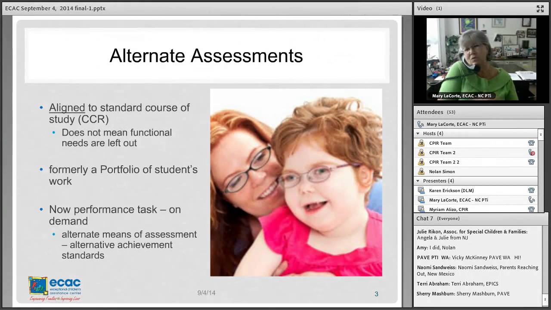Image resolution: width=551 pixels, height=310 pixels.
Task: Click the slide date '9/4/14'
Action: (x=206, y=293)
